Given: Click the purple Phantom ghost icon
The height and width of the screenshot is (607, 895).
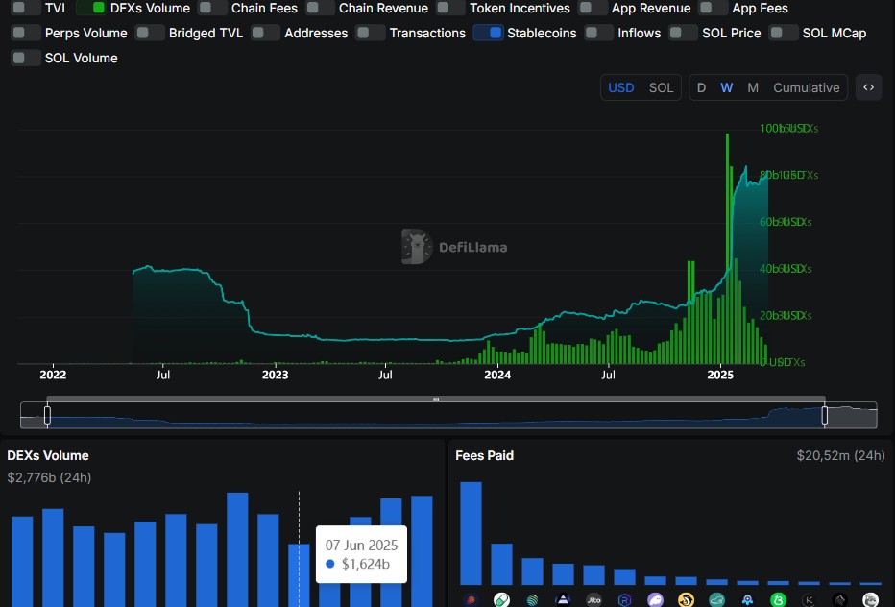Looking at the screenshot, I should coord(655,600).
